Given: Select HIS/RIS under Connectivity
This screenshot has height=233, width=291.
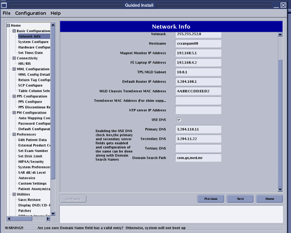Looking at the screenshot, I should pos(24,64).
